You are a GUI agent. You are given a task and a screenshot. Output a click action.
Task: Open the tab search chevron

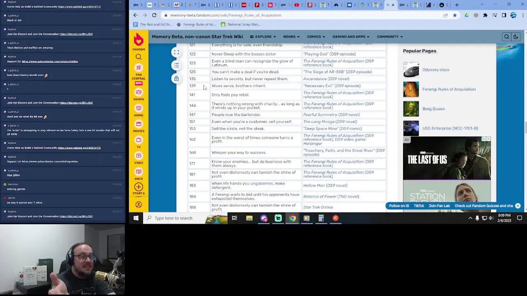(x=482, y=5)
